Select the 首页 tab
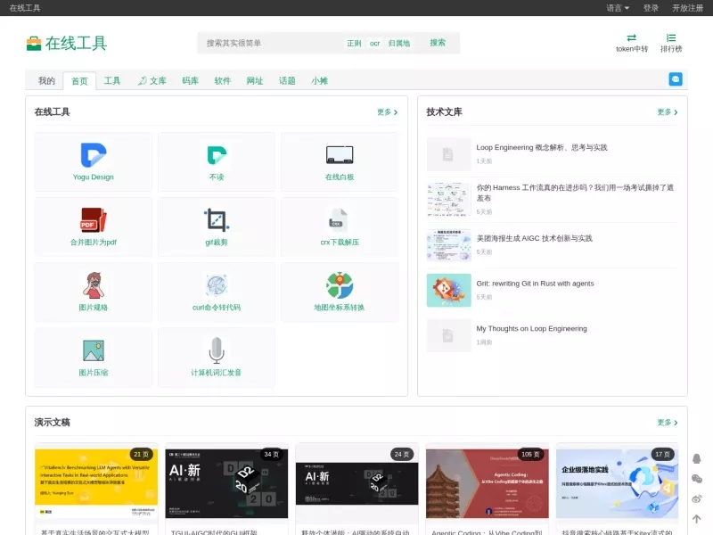Screen dimensions: 713x535 pos(79,81)
